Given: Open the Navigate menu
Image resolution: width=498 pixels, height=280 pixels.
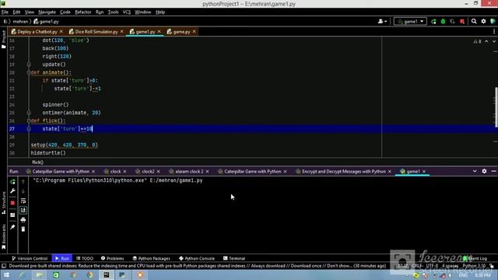Looking at the screenshot, I should point(47,12).
